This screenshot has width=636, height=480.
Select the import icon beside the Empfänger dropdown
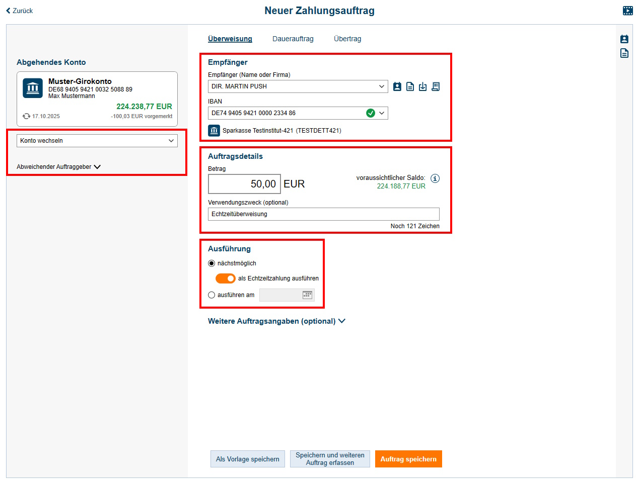(x=423, y=86)
